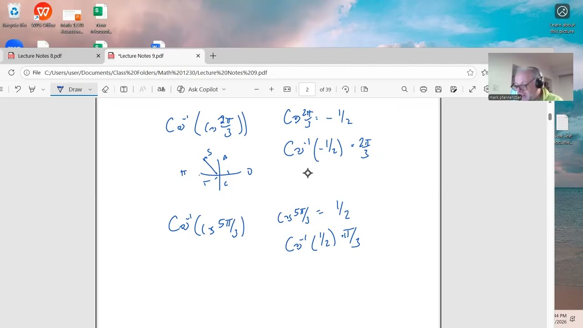Expand the Ask Copilot dropdown arrow
The width and height of the screenshot is (583, 328).
pos(224,89)
